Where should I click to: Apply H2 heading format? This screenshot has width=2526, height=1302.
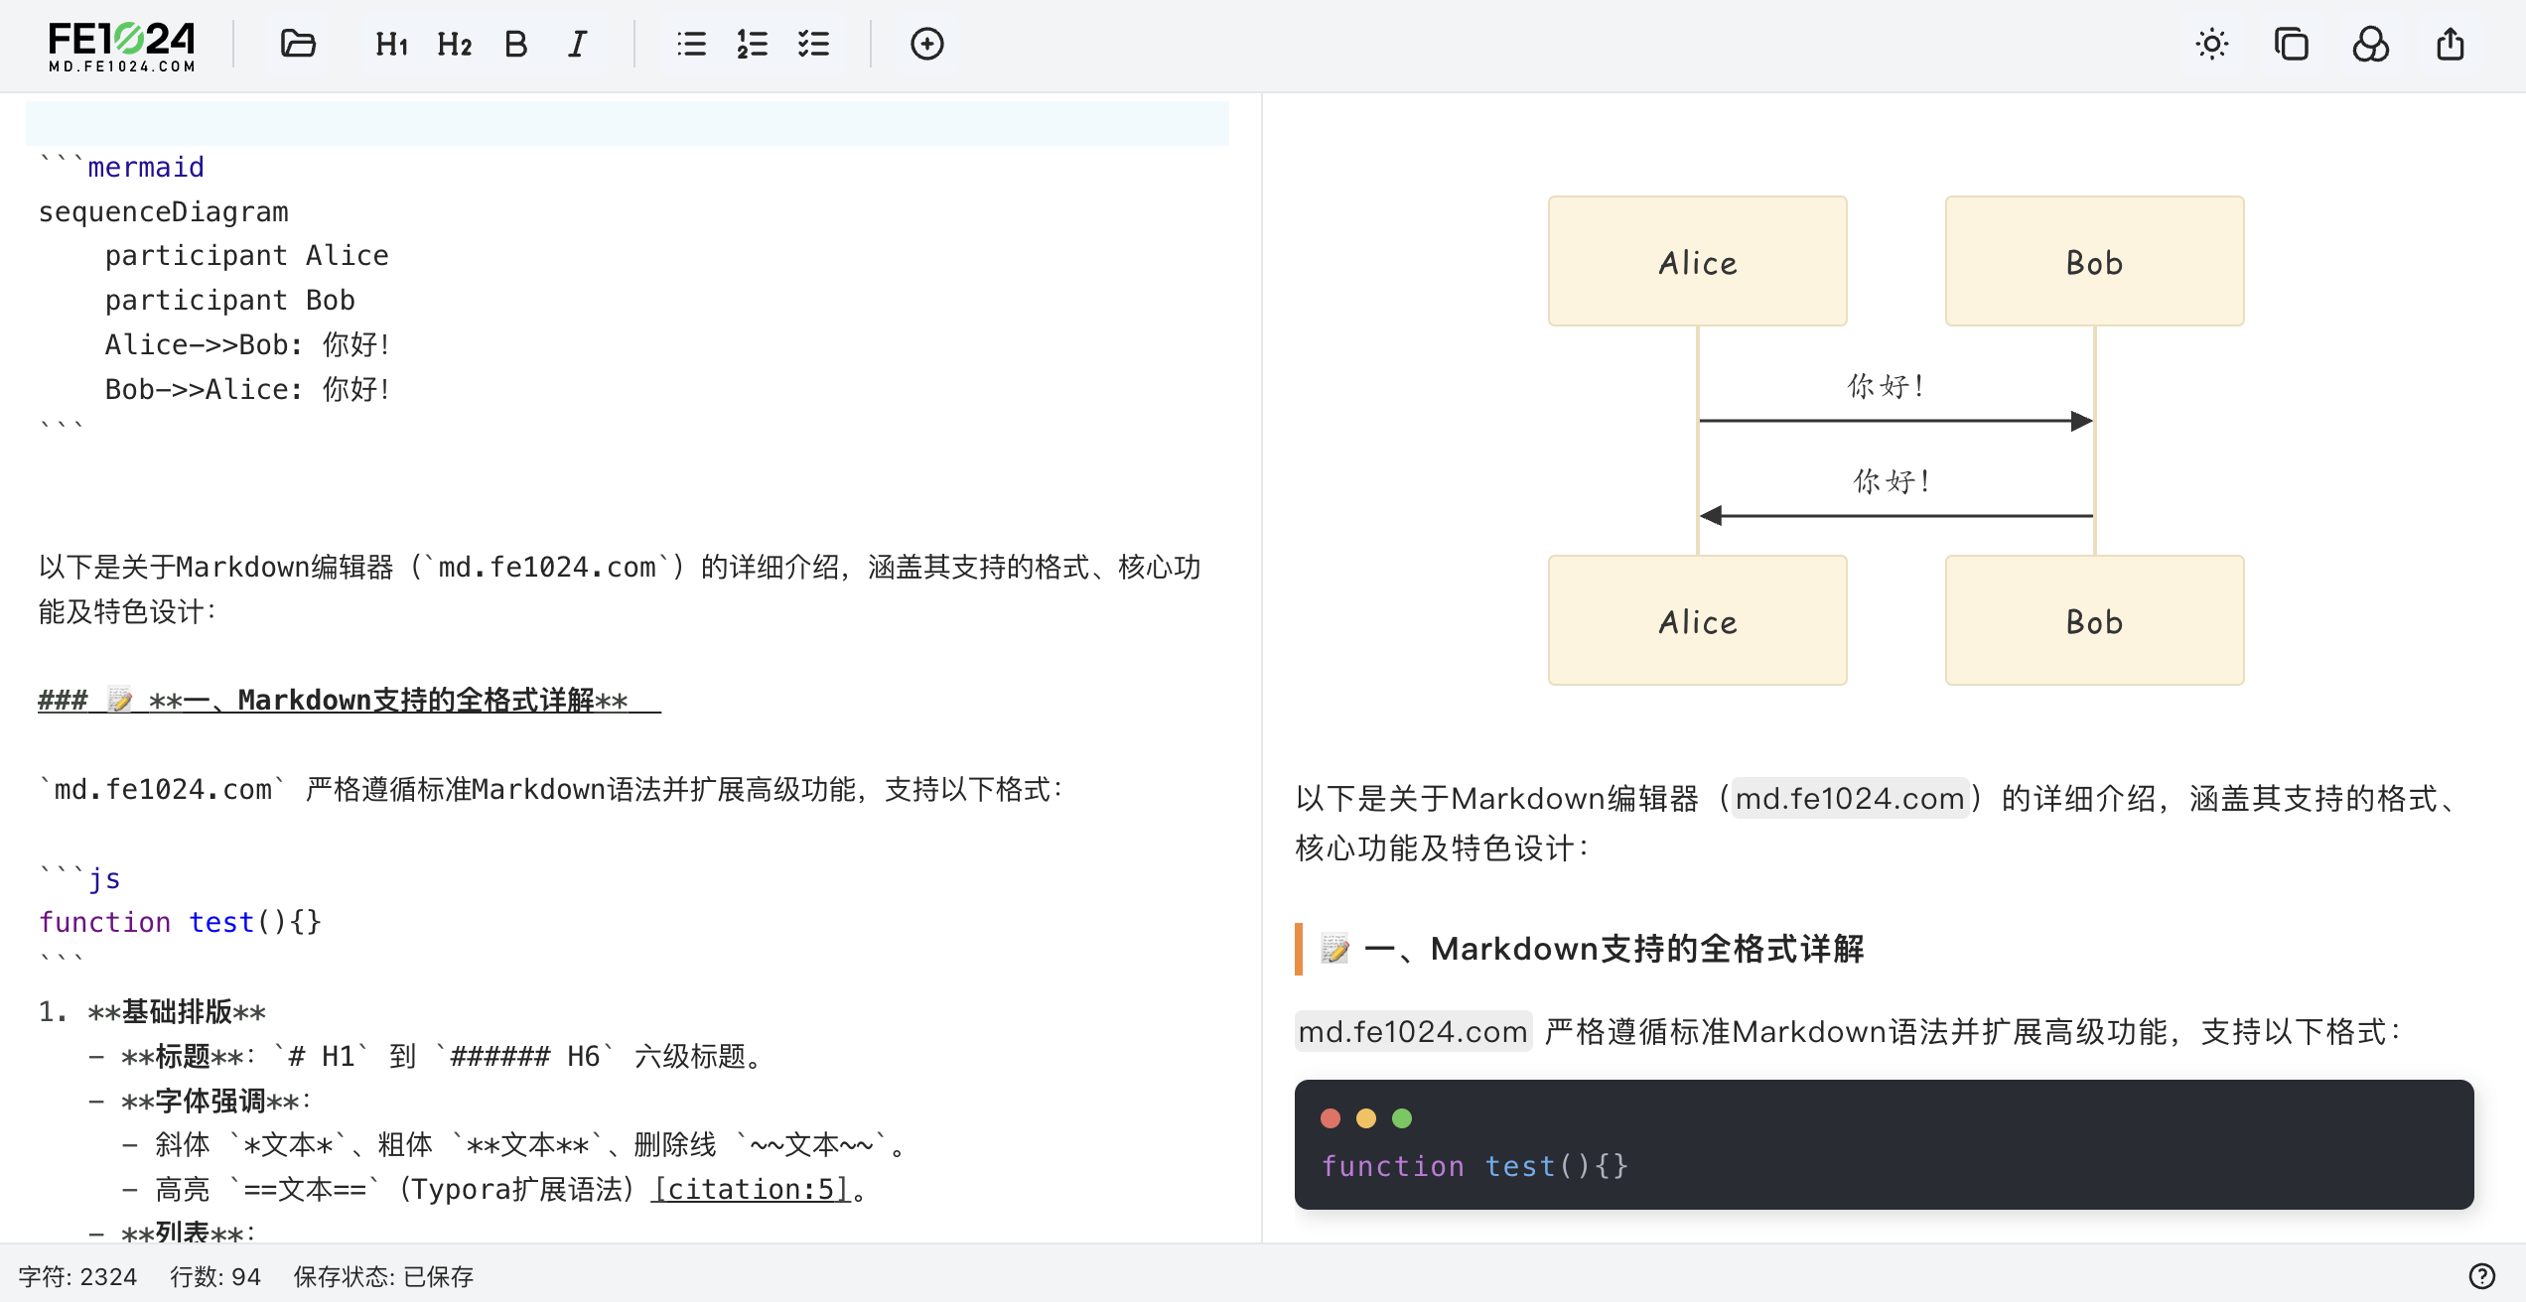(x=454, y=44)
